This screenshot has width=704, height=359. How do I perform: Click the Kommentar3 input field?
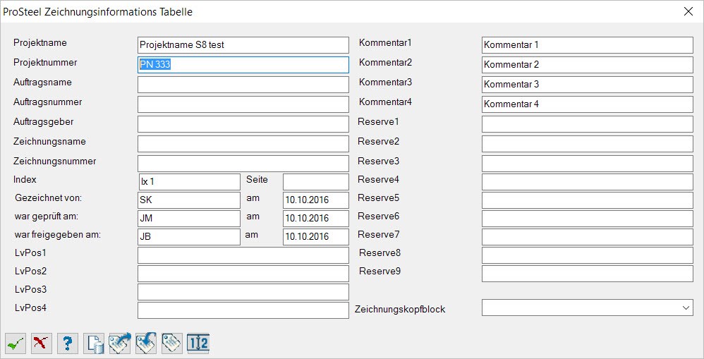pos(588,85)
